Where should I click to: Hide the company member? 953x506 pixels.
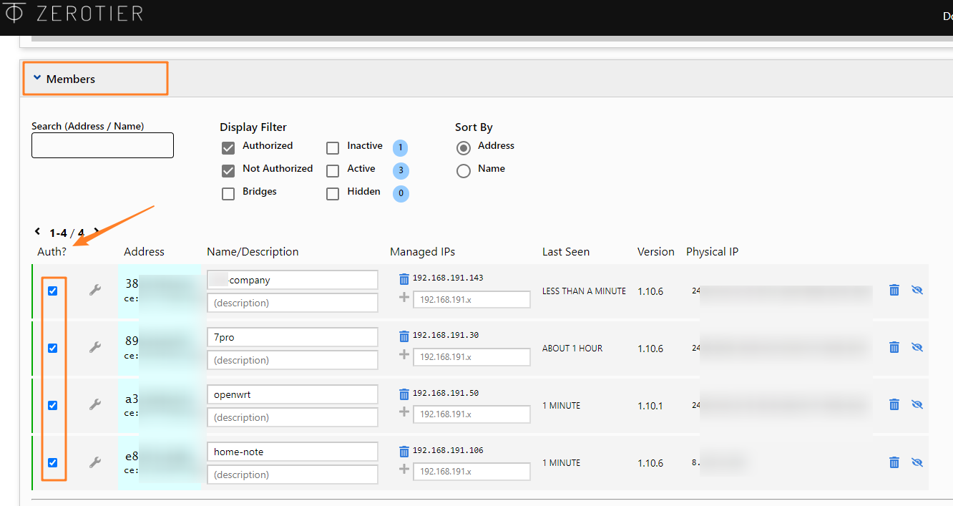tap(917, 290)
